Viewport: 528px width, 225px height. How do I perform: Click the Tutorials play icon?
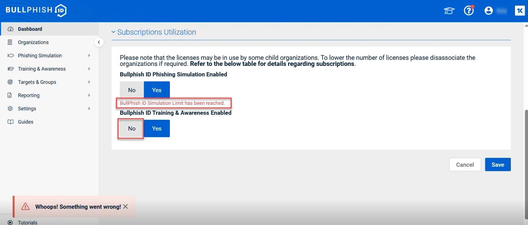10,222
